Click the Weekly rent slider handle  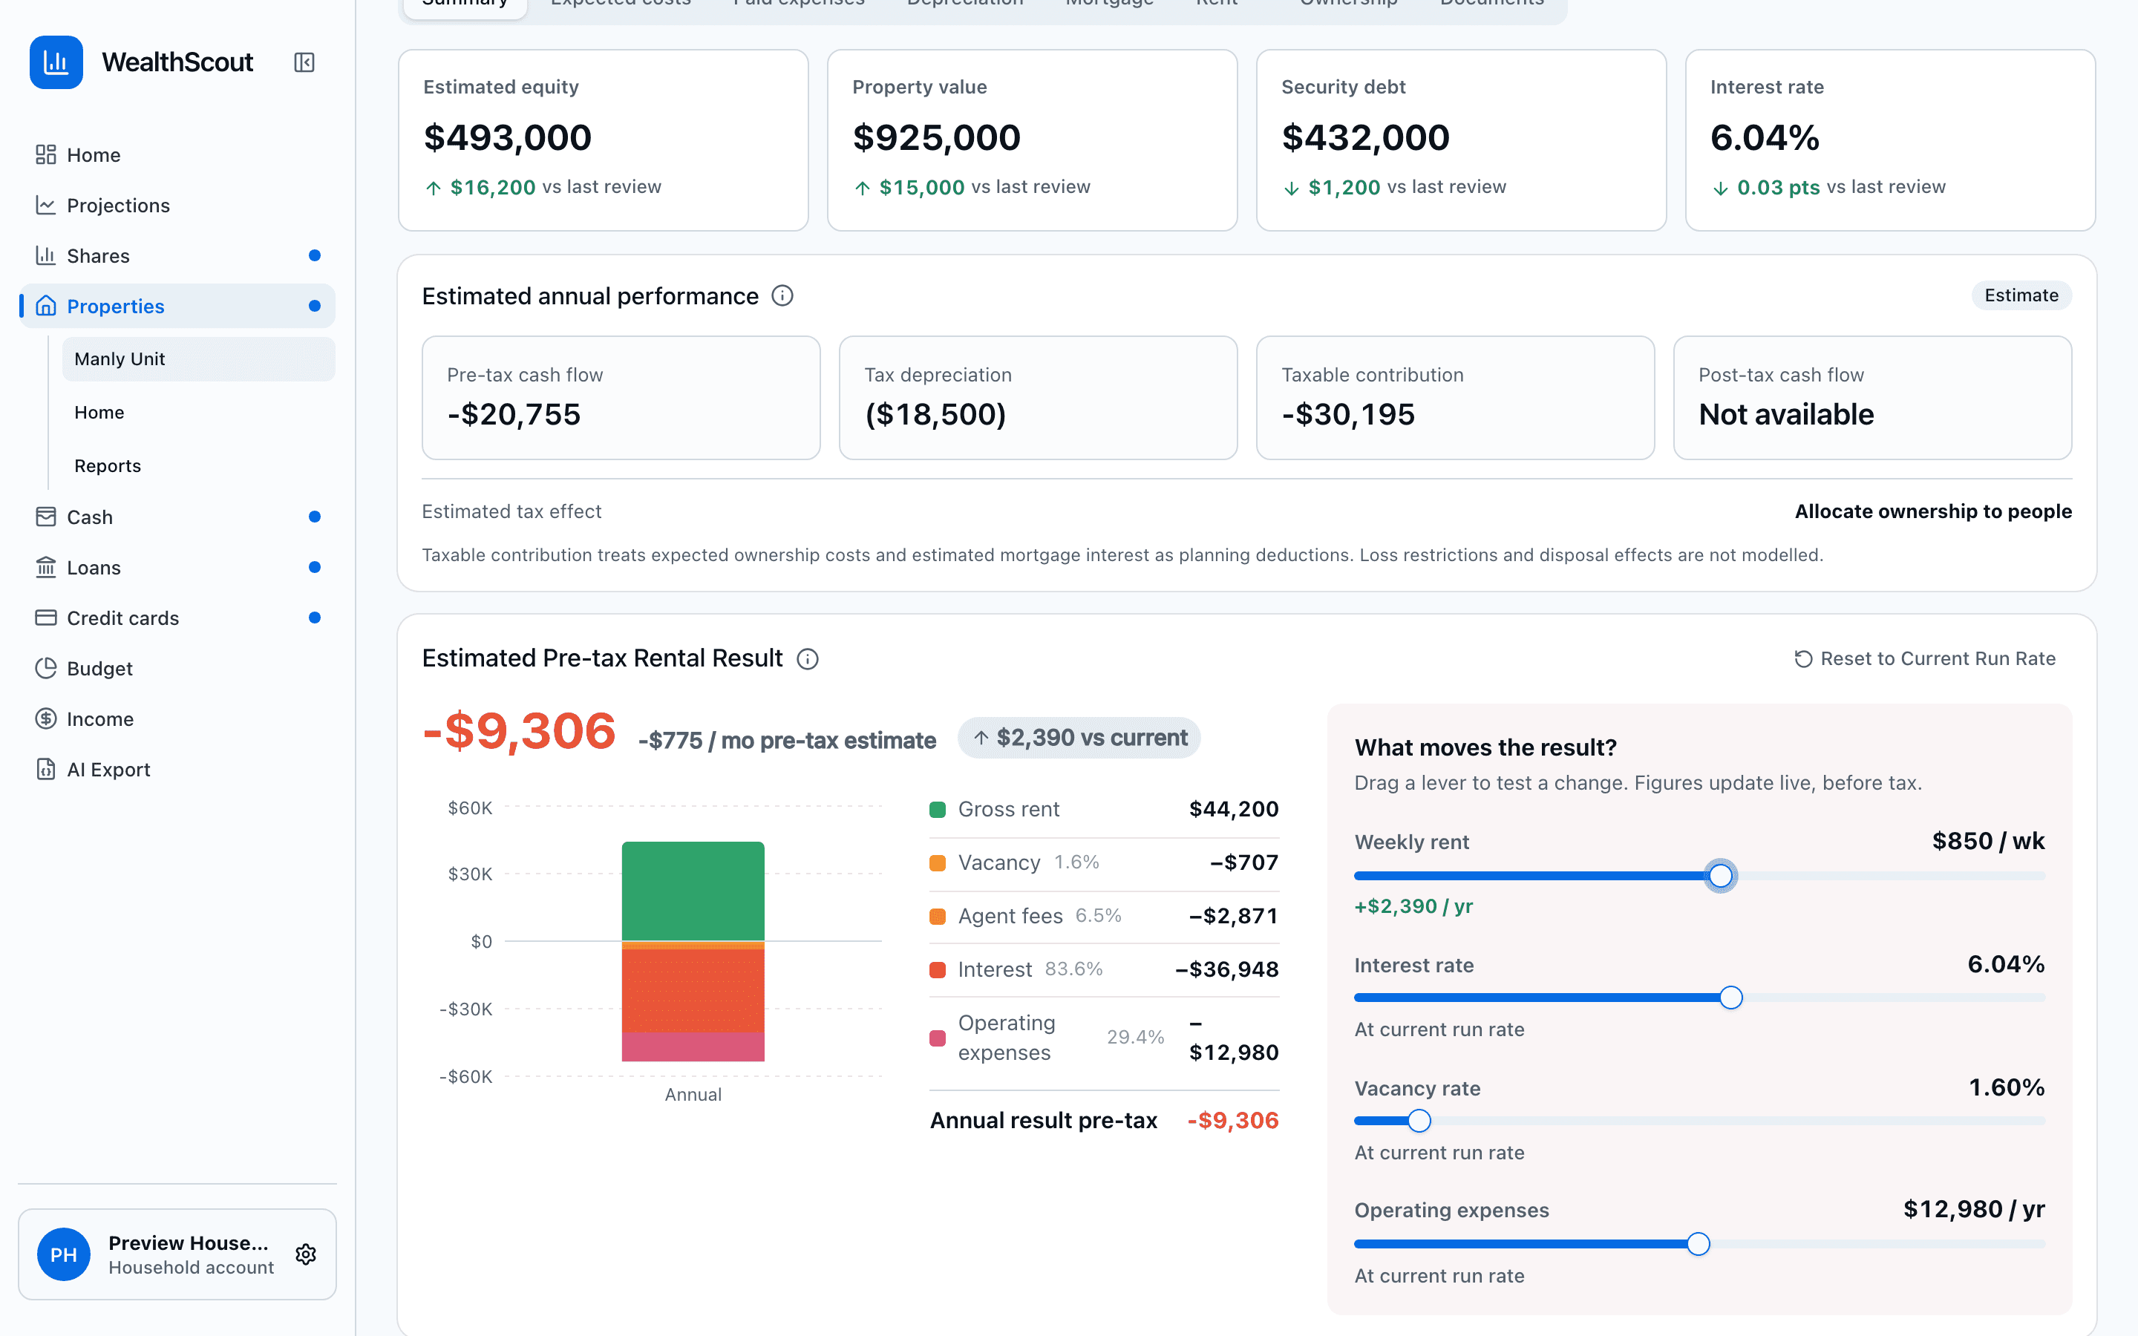coord(1720,876)
